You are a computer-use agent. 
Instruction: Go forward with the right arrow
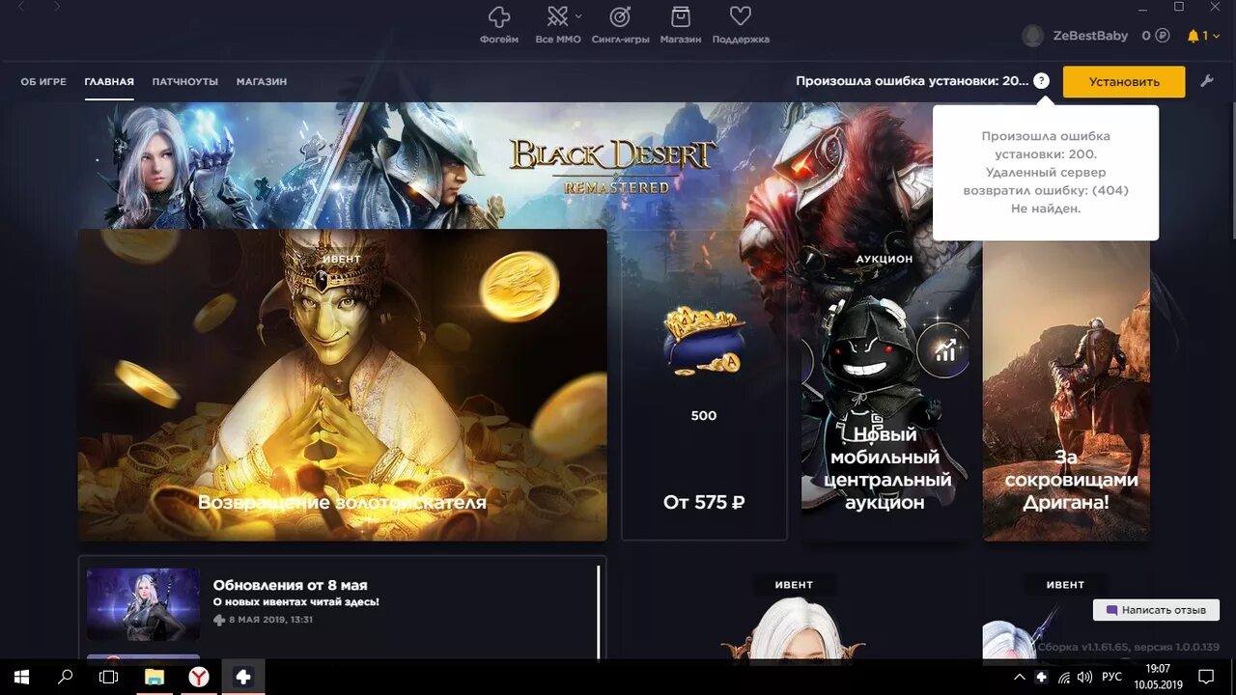coord(57,7)
